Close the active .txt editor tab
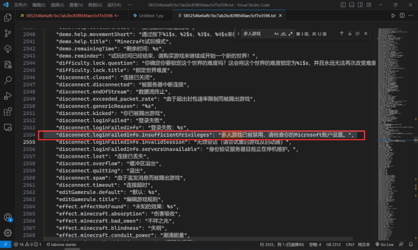 (x=281, y=16)
